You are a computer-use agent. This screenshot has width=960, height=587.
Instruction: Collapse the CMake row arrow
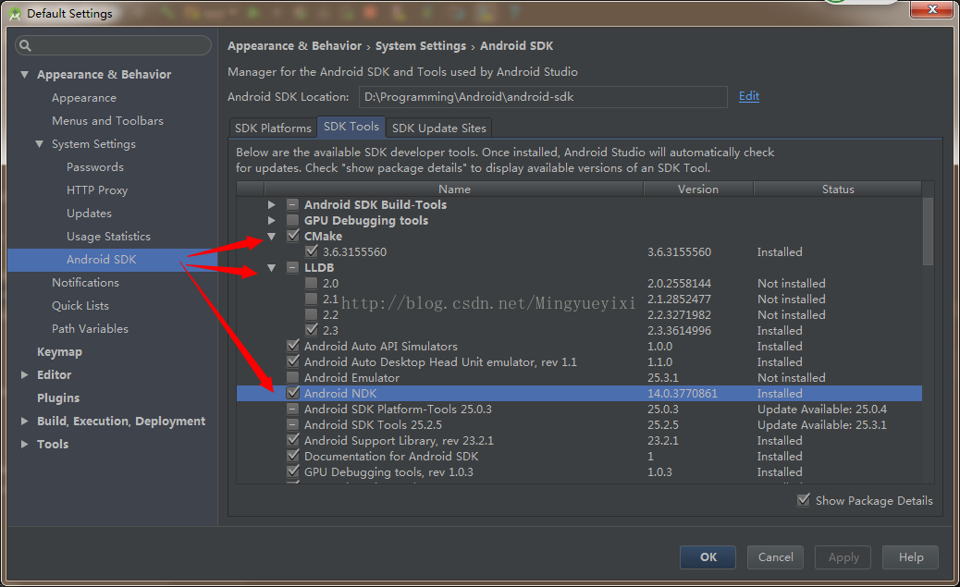[271, 237]
